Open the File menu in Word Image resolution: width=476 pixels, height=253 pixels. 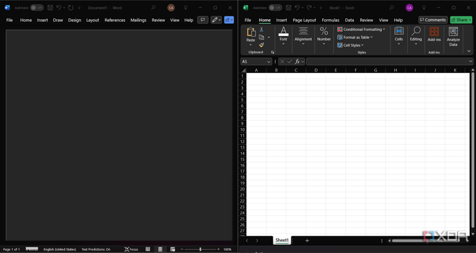tap(9, 20)
